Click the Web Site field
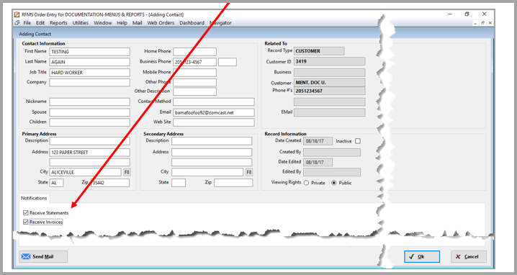This screenshot has width=517, height=275. pos(214,122)
